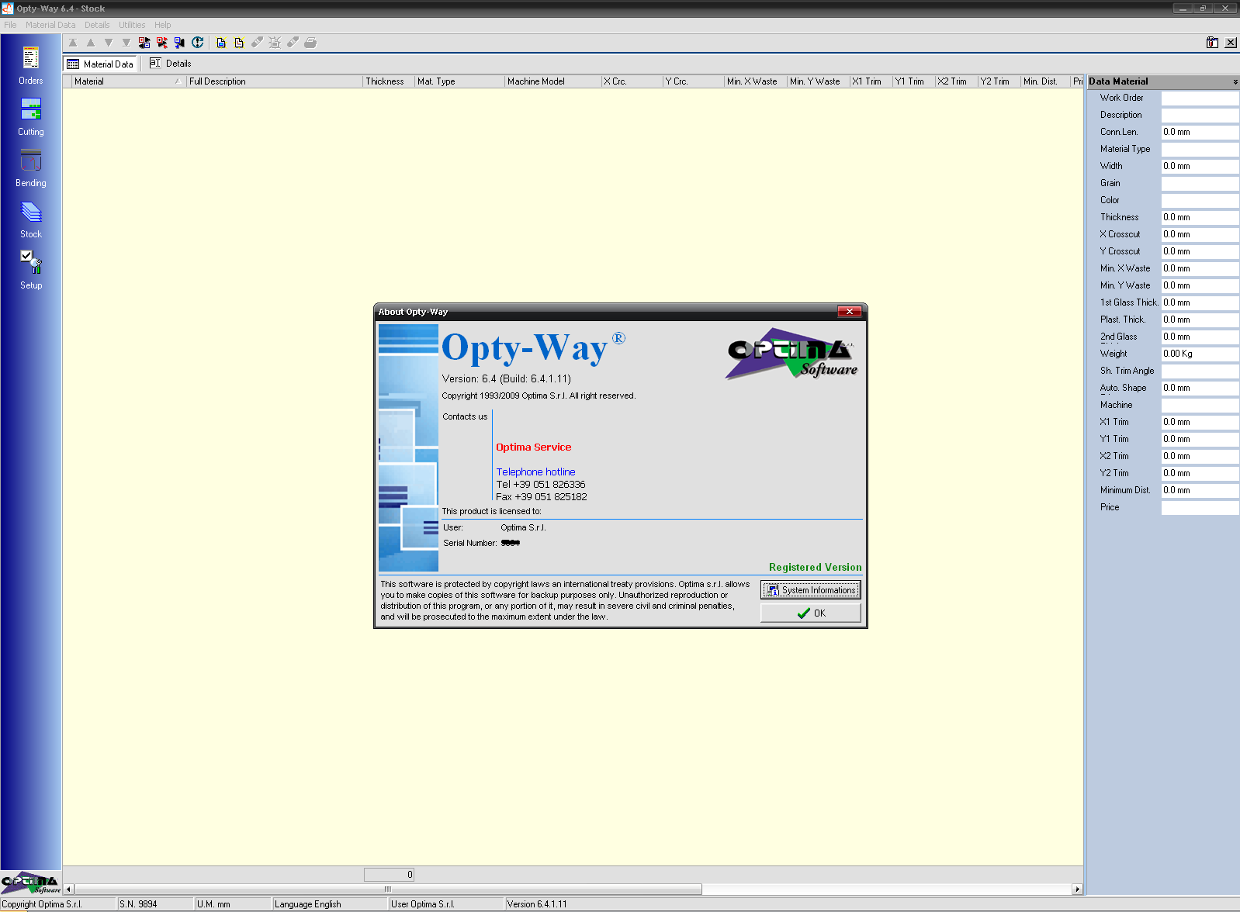This screenshot has width=1240, height=912.
Task: Click the Optima Software logo in About dialog
Action: [792, 354]
